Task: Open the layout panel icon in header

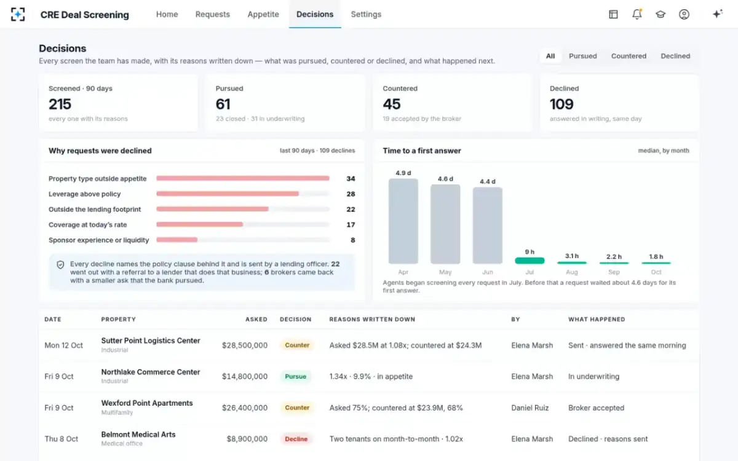Action: coord(613,14)
